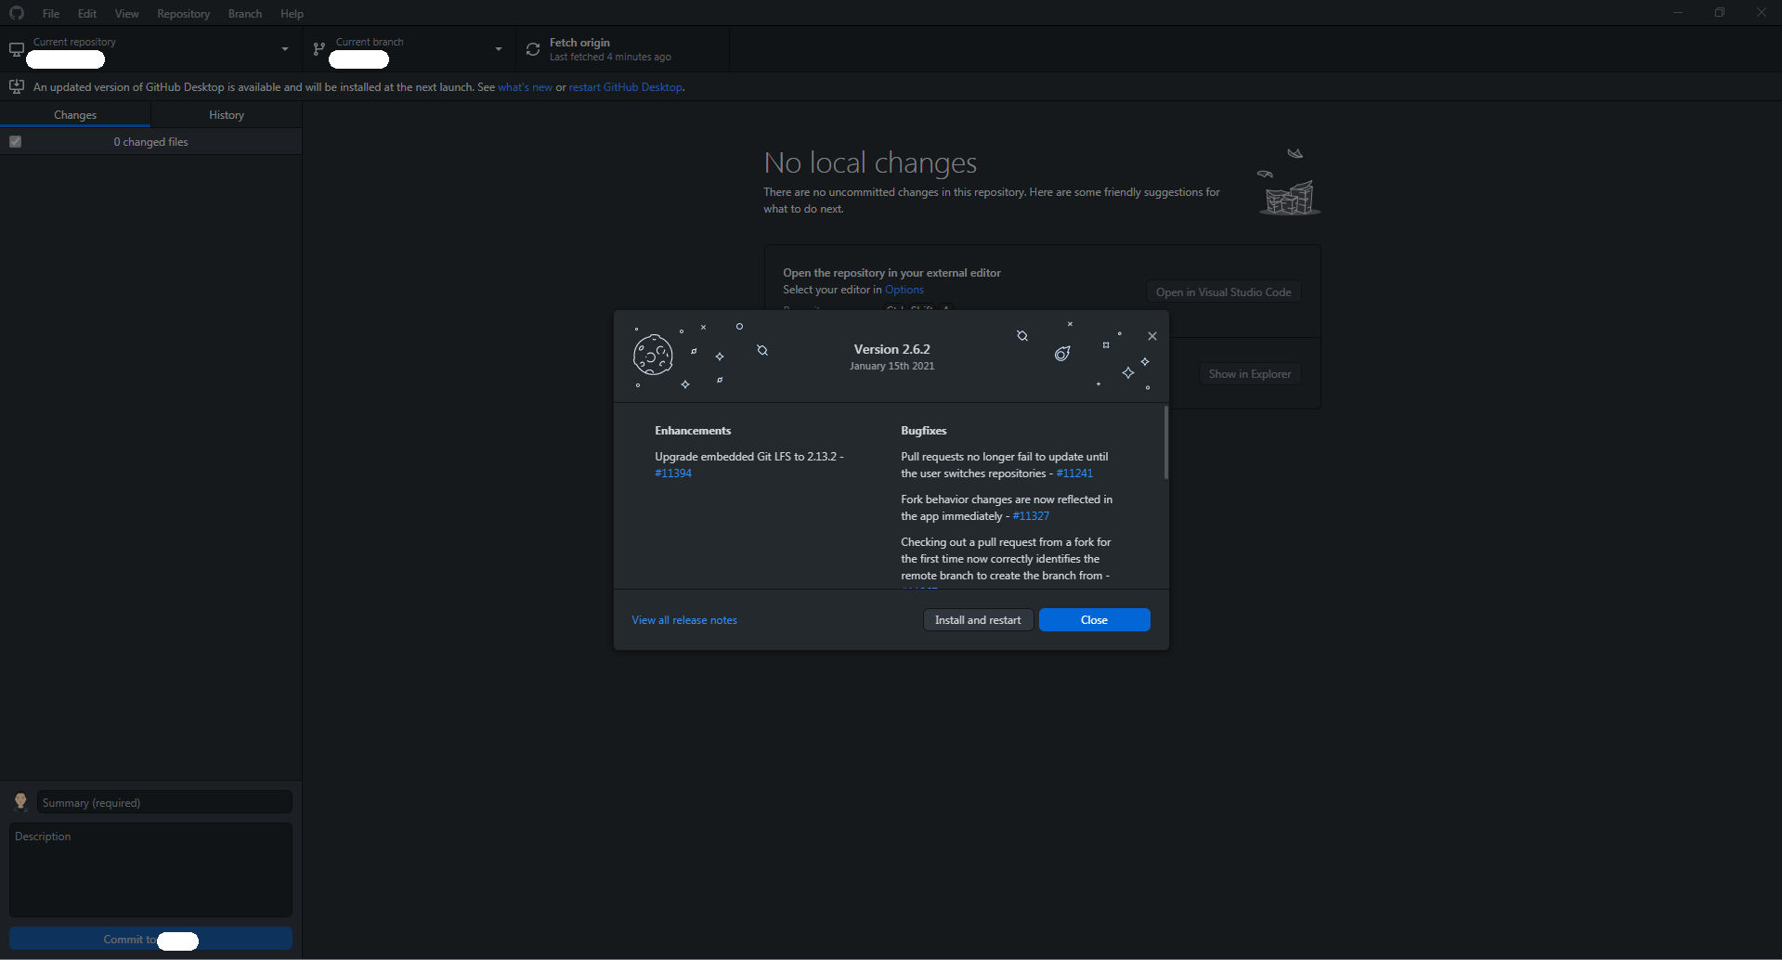This screenshot has height=960, width=1782.
Task: Focus the Description text area
Action: [x=150, y=870]
